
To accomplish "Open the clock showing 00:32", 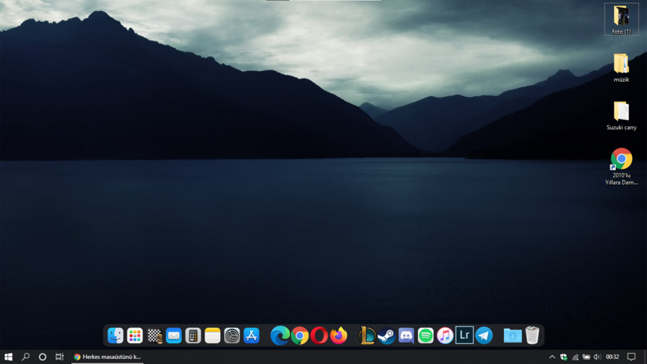I will 612,357.
